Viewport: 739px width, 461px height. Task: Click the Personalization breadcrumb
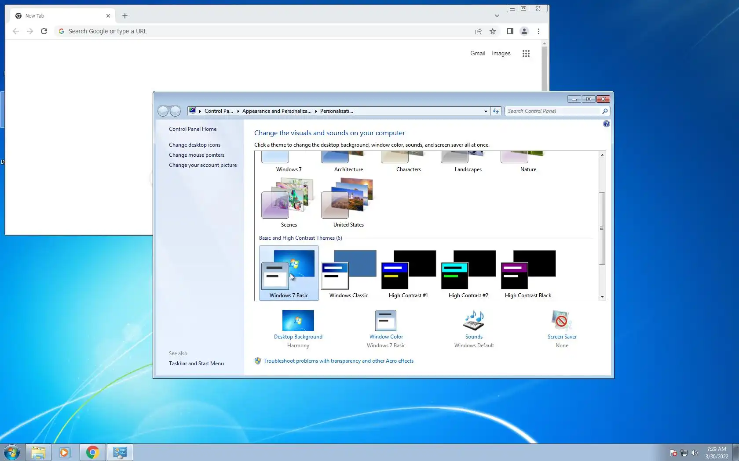(x=337, y=111)
